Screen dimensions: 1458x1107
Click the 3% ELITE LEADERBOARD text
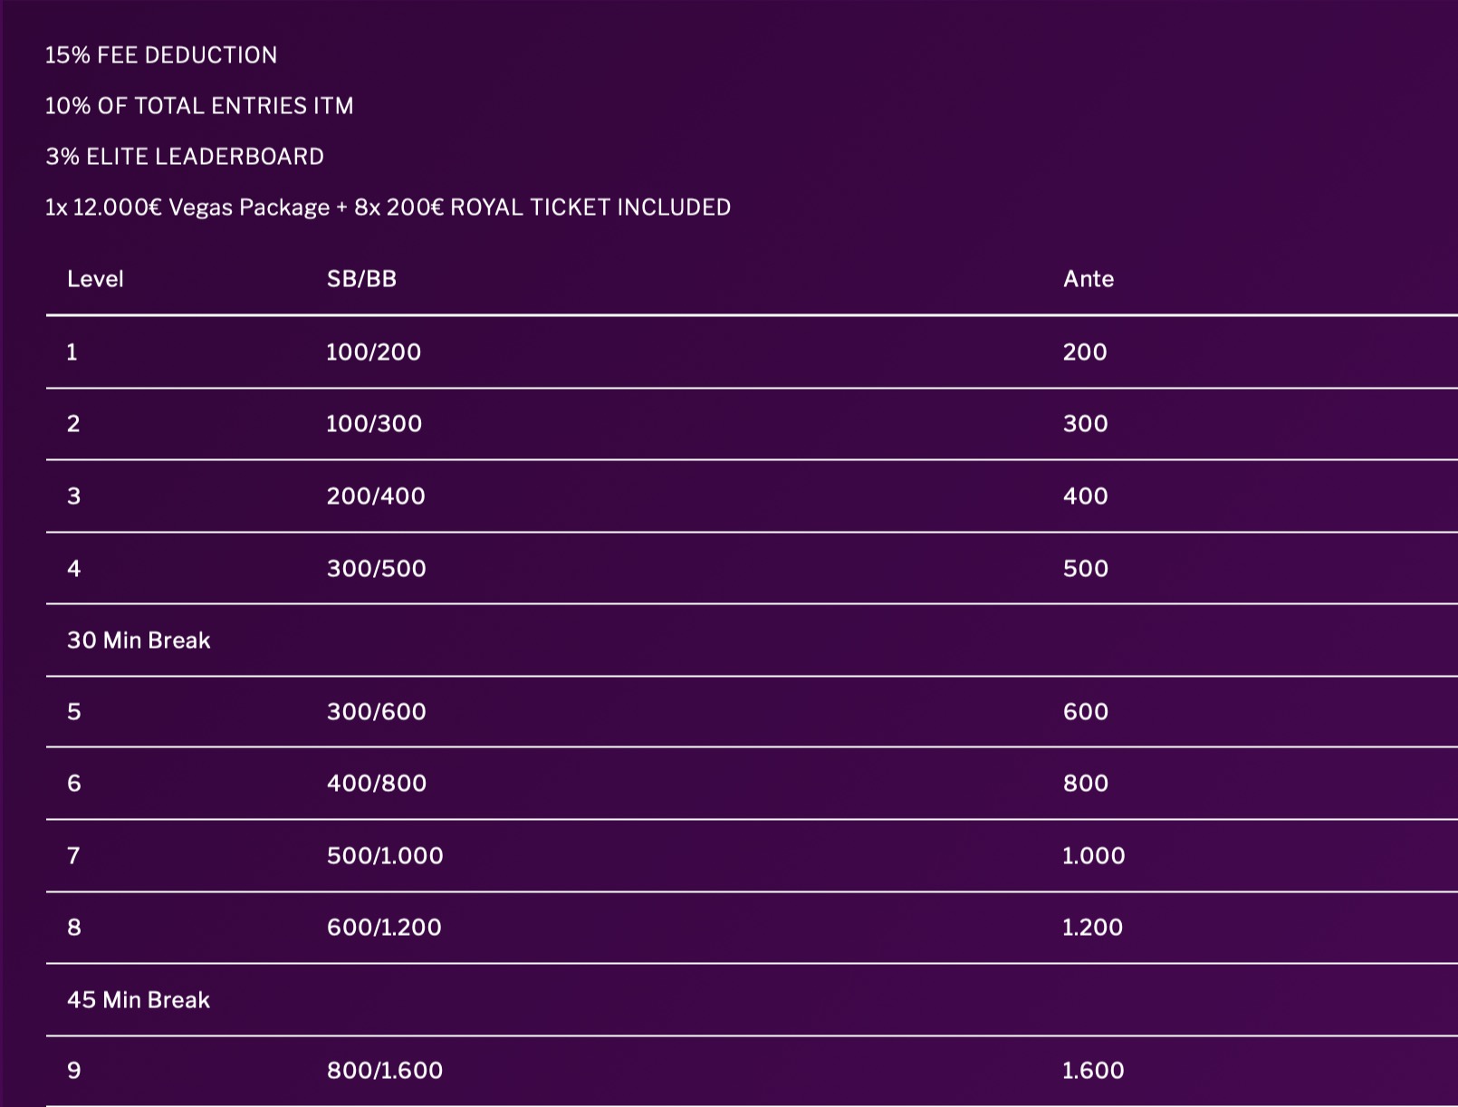point(185,157)
